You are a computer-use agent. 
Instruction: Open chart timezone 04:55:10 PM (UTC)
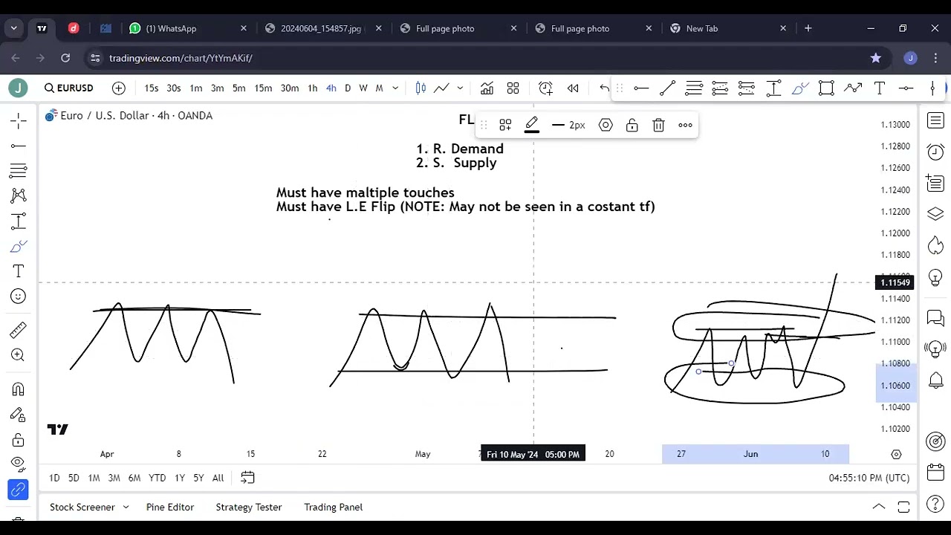click(869, 478)
